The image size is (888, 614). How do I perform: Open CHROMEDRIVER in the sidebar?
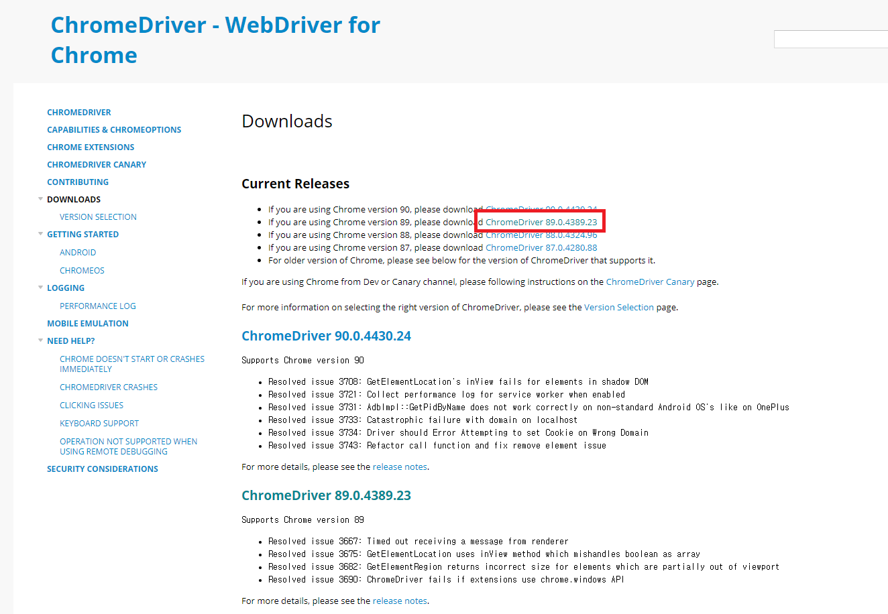coord(79,113)
